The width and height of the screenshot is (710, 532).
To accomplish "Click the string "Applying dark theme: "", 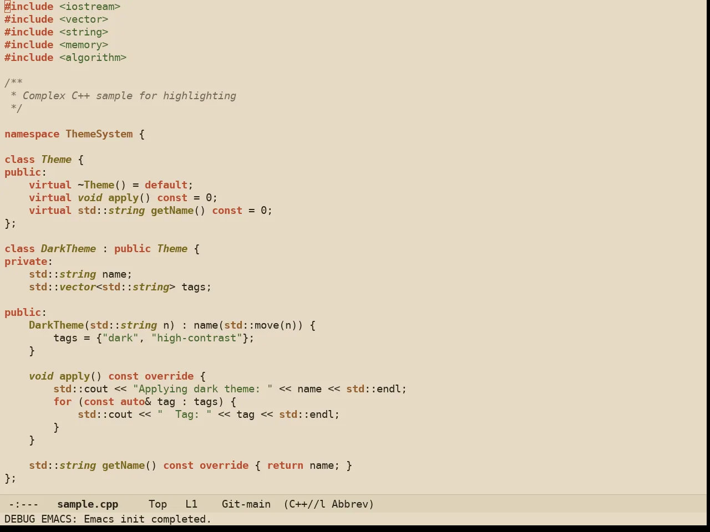I will (x=203, y=389).
